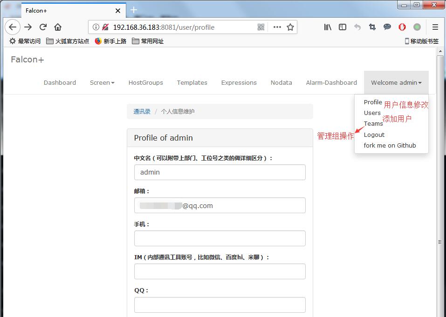Click inside the 手机 input field
This screenshot has width=446, height=317.
[220, 238]
